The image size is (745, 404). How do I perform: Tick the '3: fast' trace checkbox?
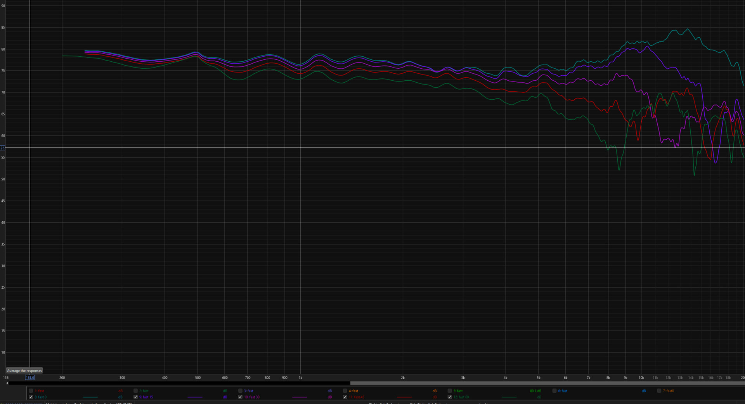pos(240,391)
